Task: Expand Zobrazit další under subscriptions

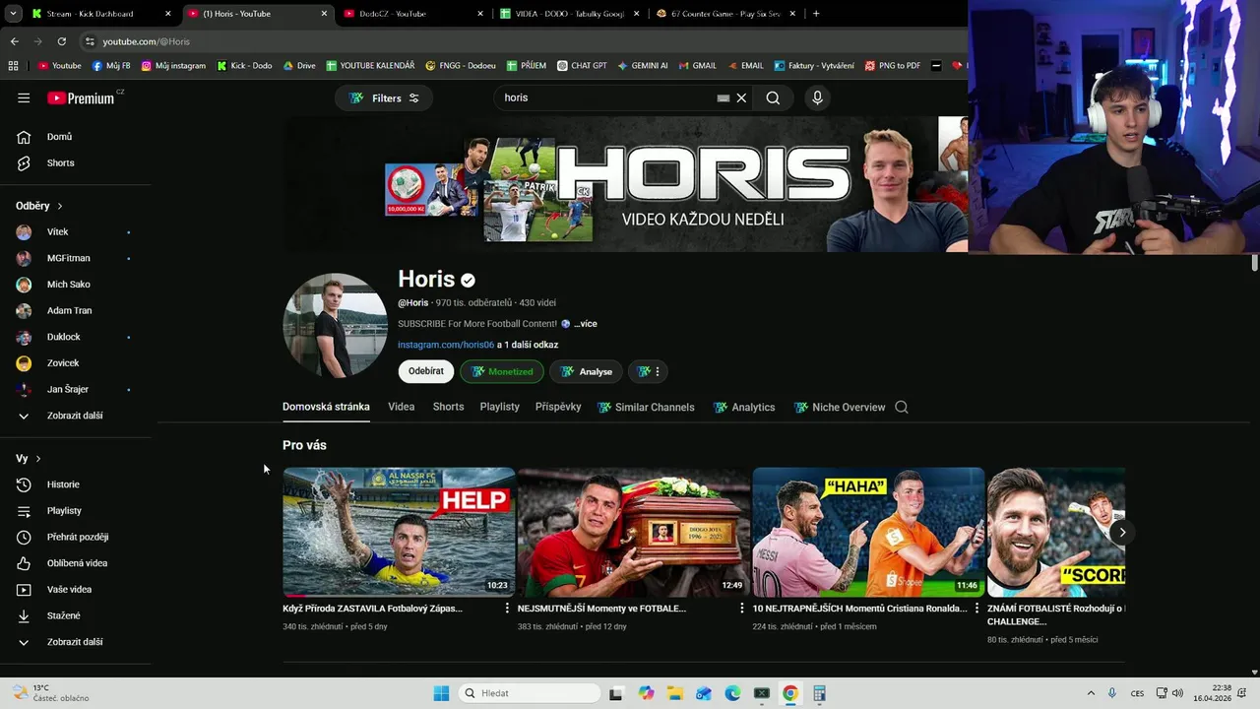Action: tap(76, 416)
